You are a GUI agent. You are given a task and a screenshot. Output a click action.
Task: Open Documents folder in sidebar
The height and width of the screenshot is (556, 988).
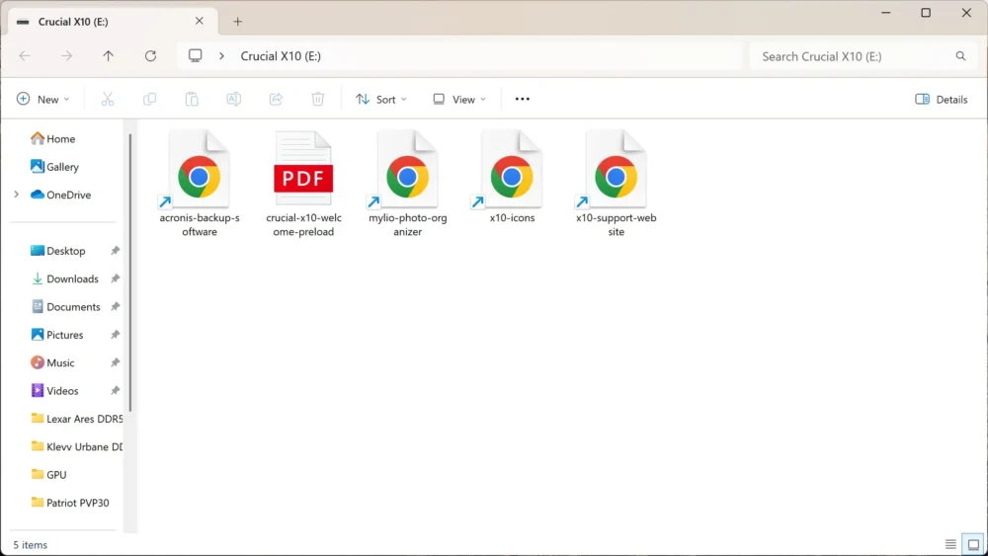(65, 307)
